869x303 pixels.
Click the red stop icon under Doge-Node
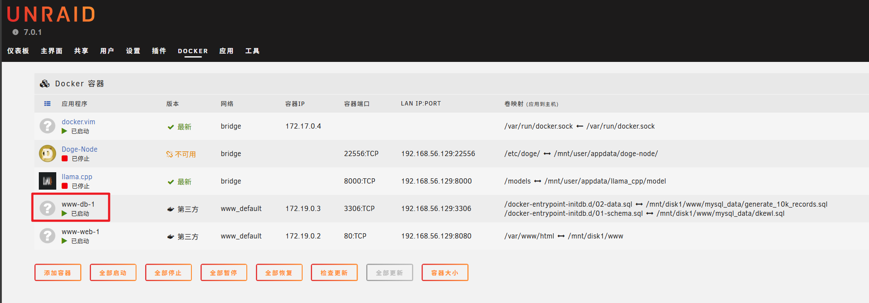tap(65, 159)
